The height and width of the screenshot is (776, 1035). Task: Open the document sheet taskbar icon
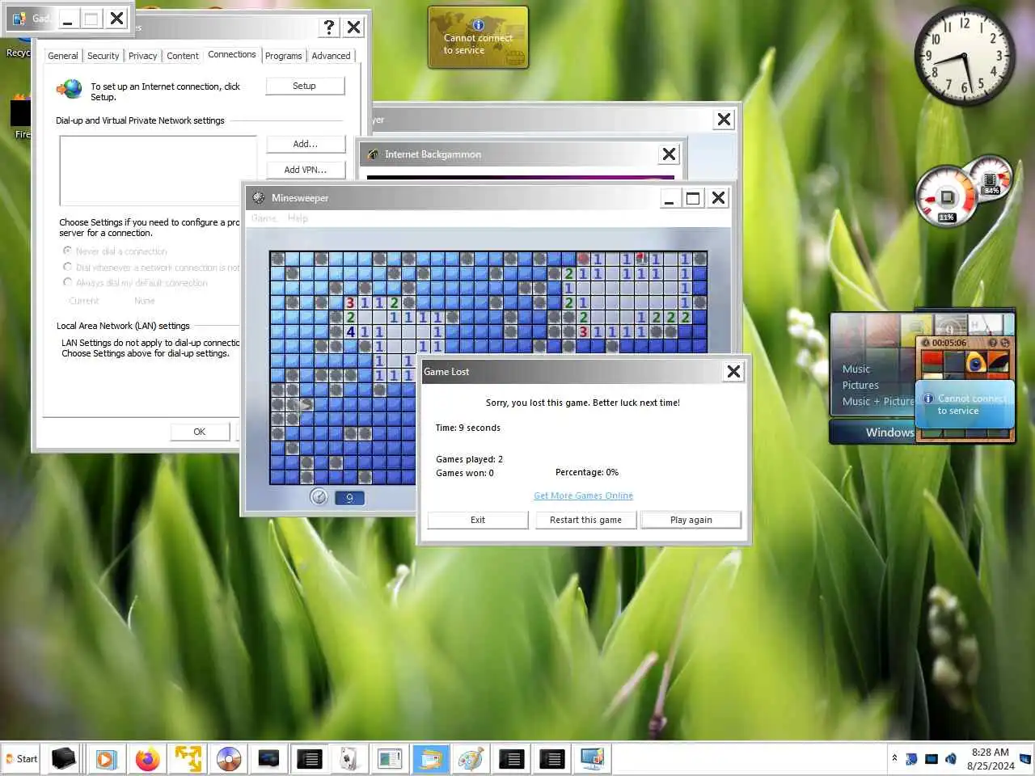point(390,759)
